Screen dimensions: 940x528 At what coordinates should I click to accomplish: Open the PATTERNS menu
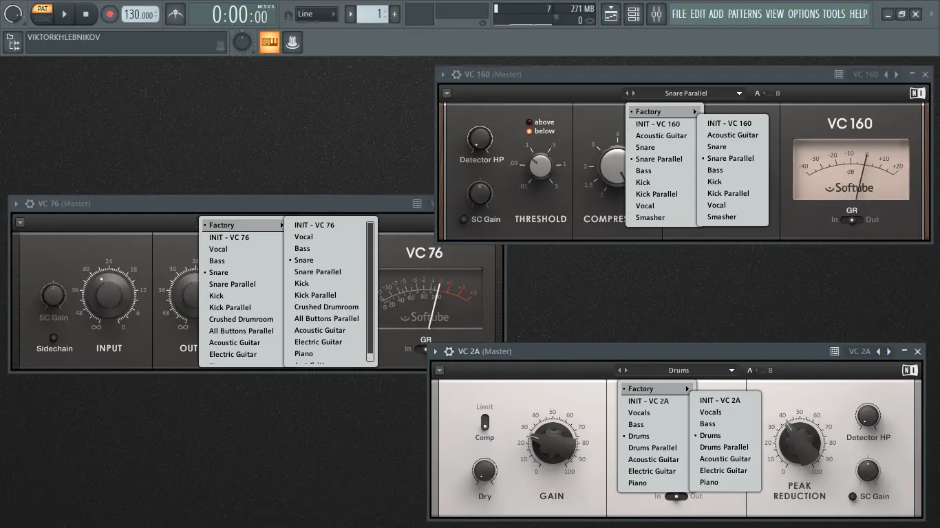(x=744, y=14)
